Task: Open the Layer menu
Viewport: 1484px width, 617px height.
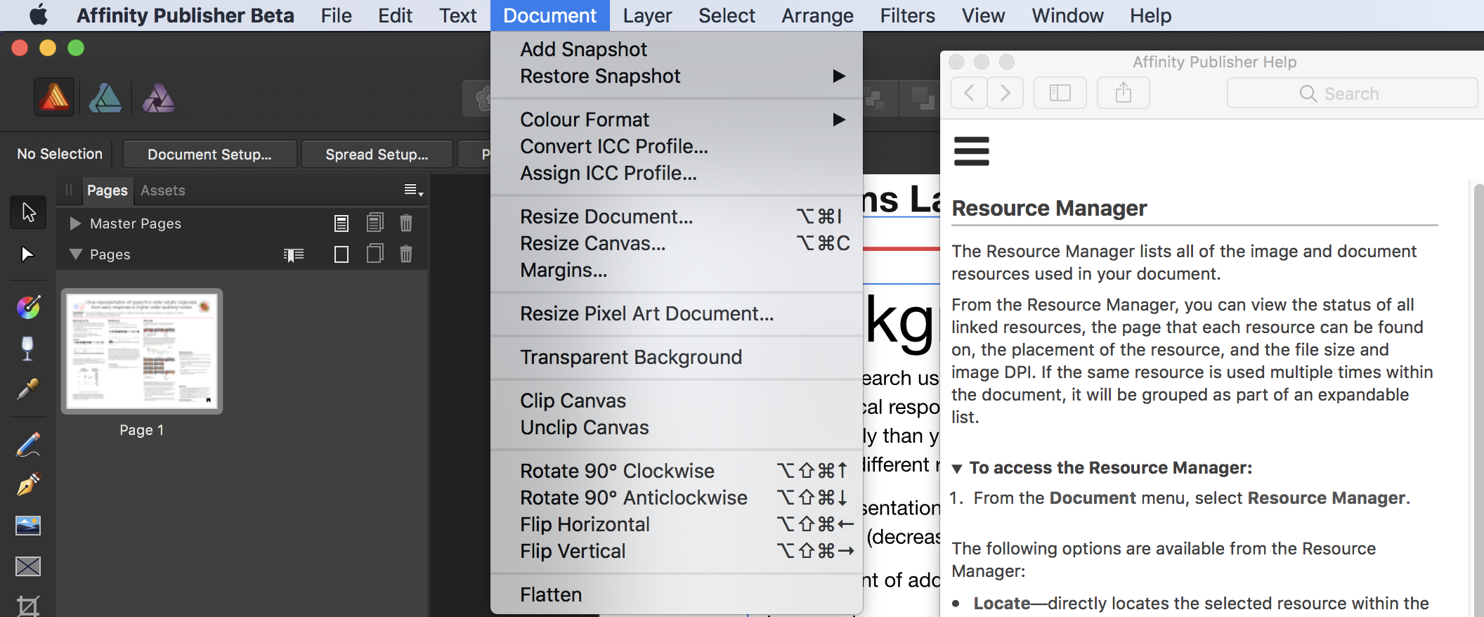Action: tap(647, 15)
